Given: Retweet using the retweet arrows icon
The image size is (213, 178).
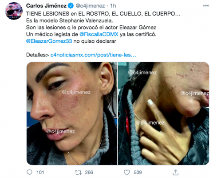Looking at the screenshot, I should [78, 172].
